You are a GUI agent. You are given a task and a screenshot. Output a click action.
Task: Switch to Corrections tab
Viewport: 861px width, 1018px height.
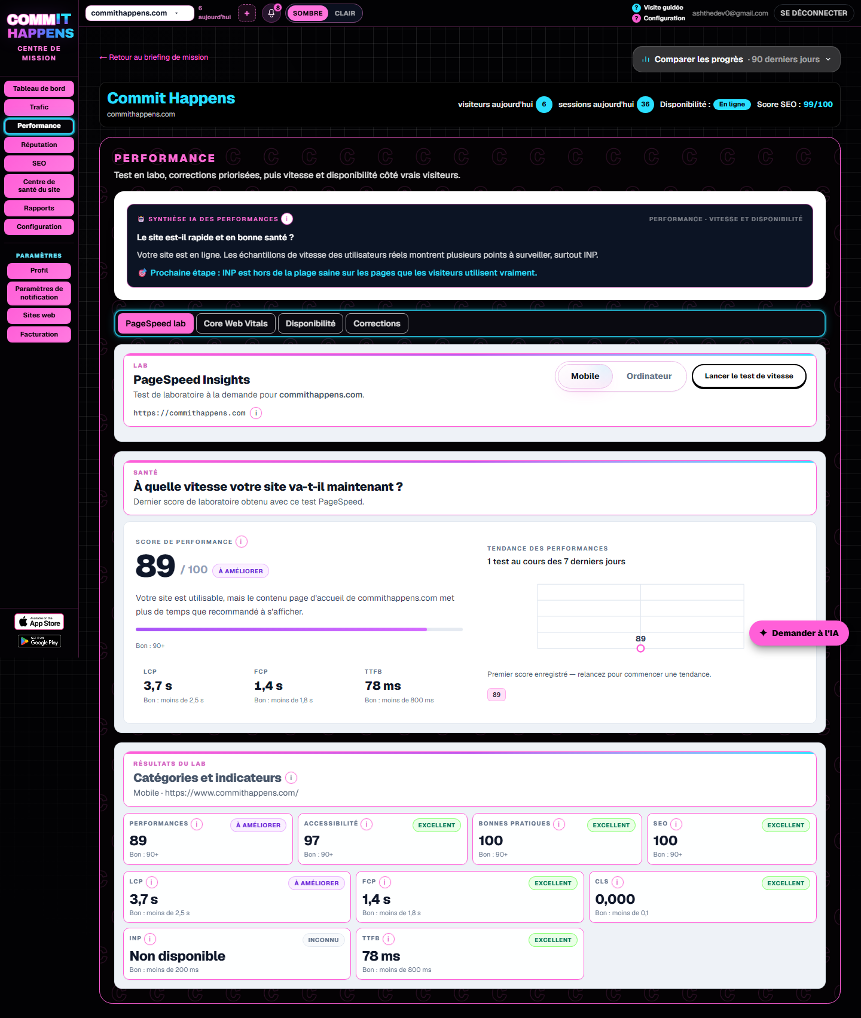tap(377, 323)
